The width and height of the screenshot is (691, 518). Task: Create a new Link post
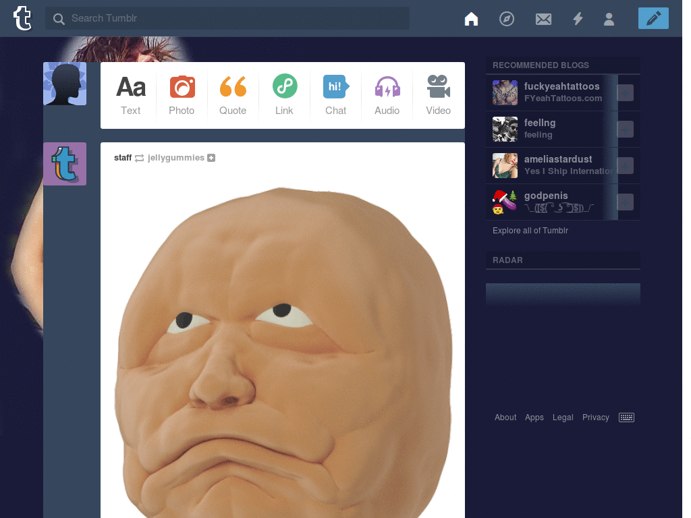pos(284,95)
